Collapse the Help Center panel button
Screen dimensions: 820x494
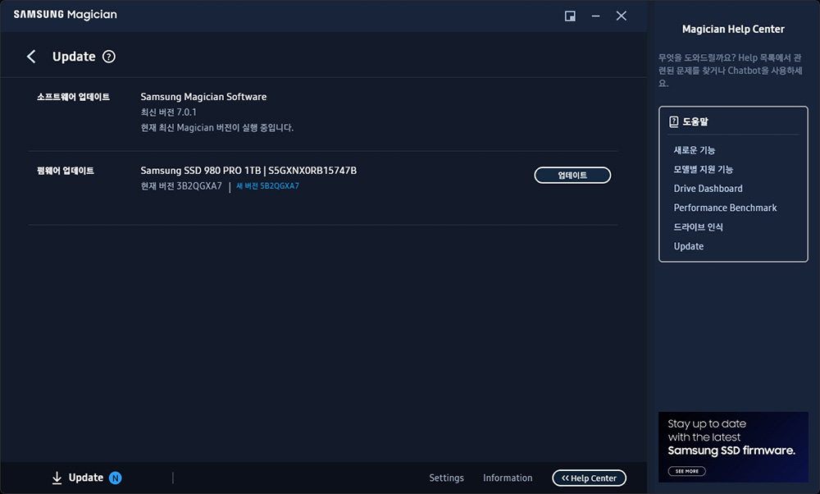tap(589, 478)
